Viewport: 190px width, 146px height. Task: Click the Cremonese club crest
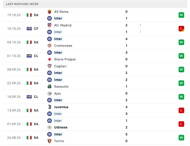[x=50, y=46]
